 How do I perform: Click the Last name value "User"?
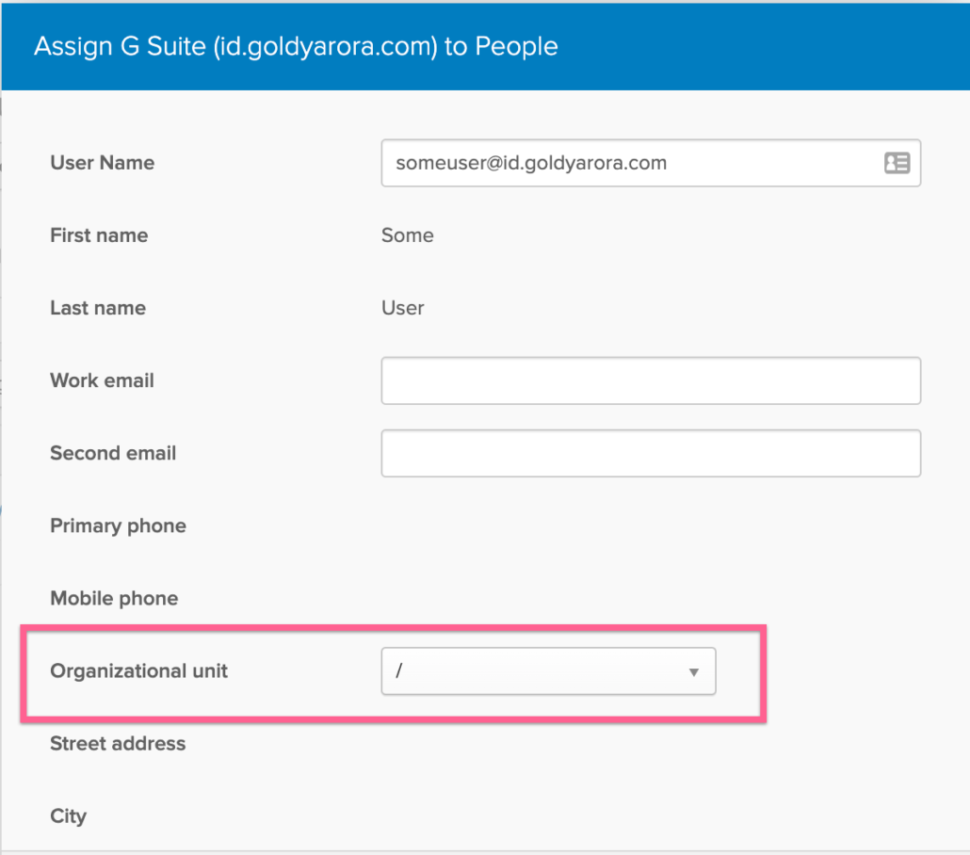tap(403, 308)
